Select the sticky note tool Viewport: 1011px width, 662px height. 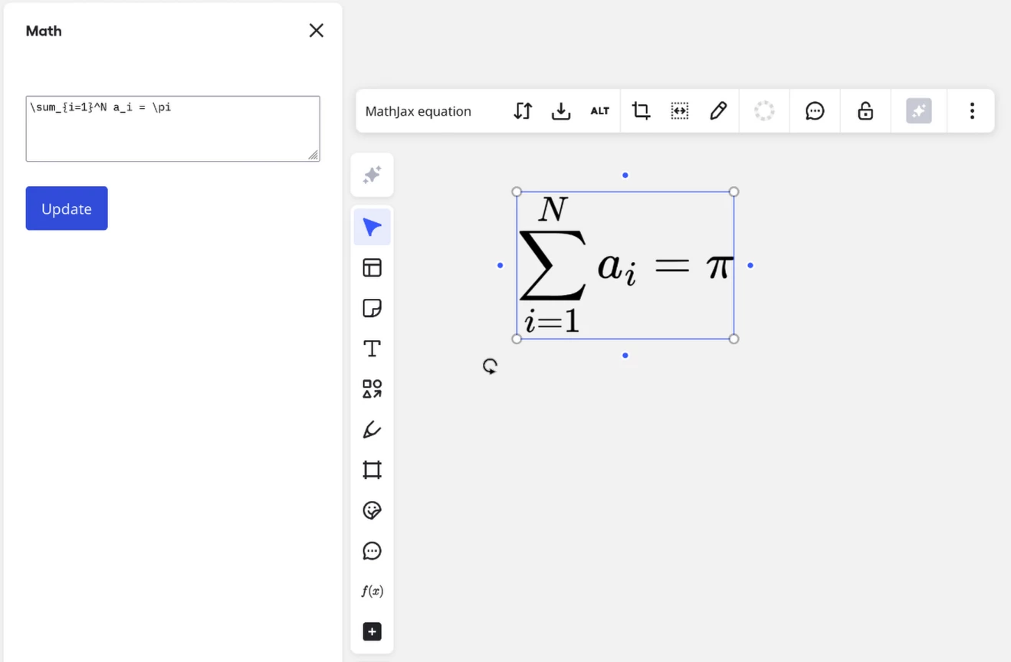point(372,308)
